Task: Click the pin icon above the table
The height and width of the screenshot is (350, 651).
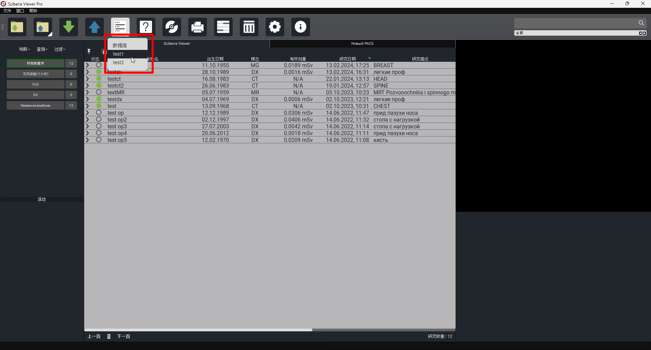Action: (x=89, y=51)
